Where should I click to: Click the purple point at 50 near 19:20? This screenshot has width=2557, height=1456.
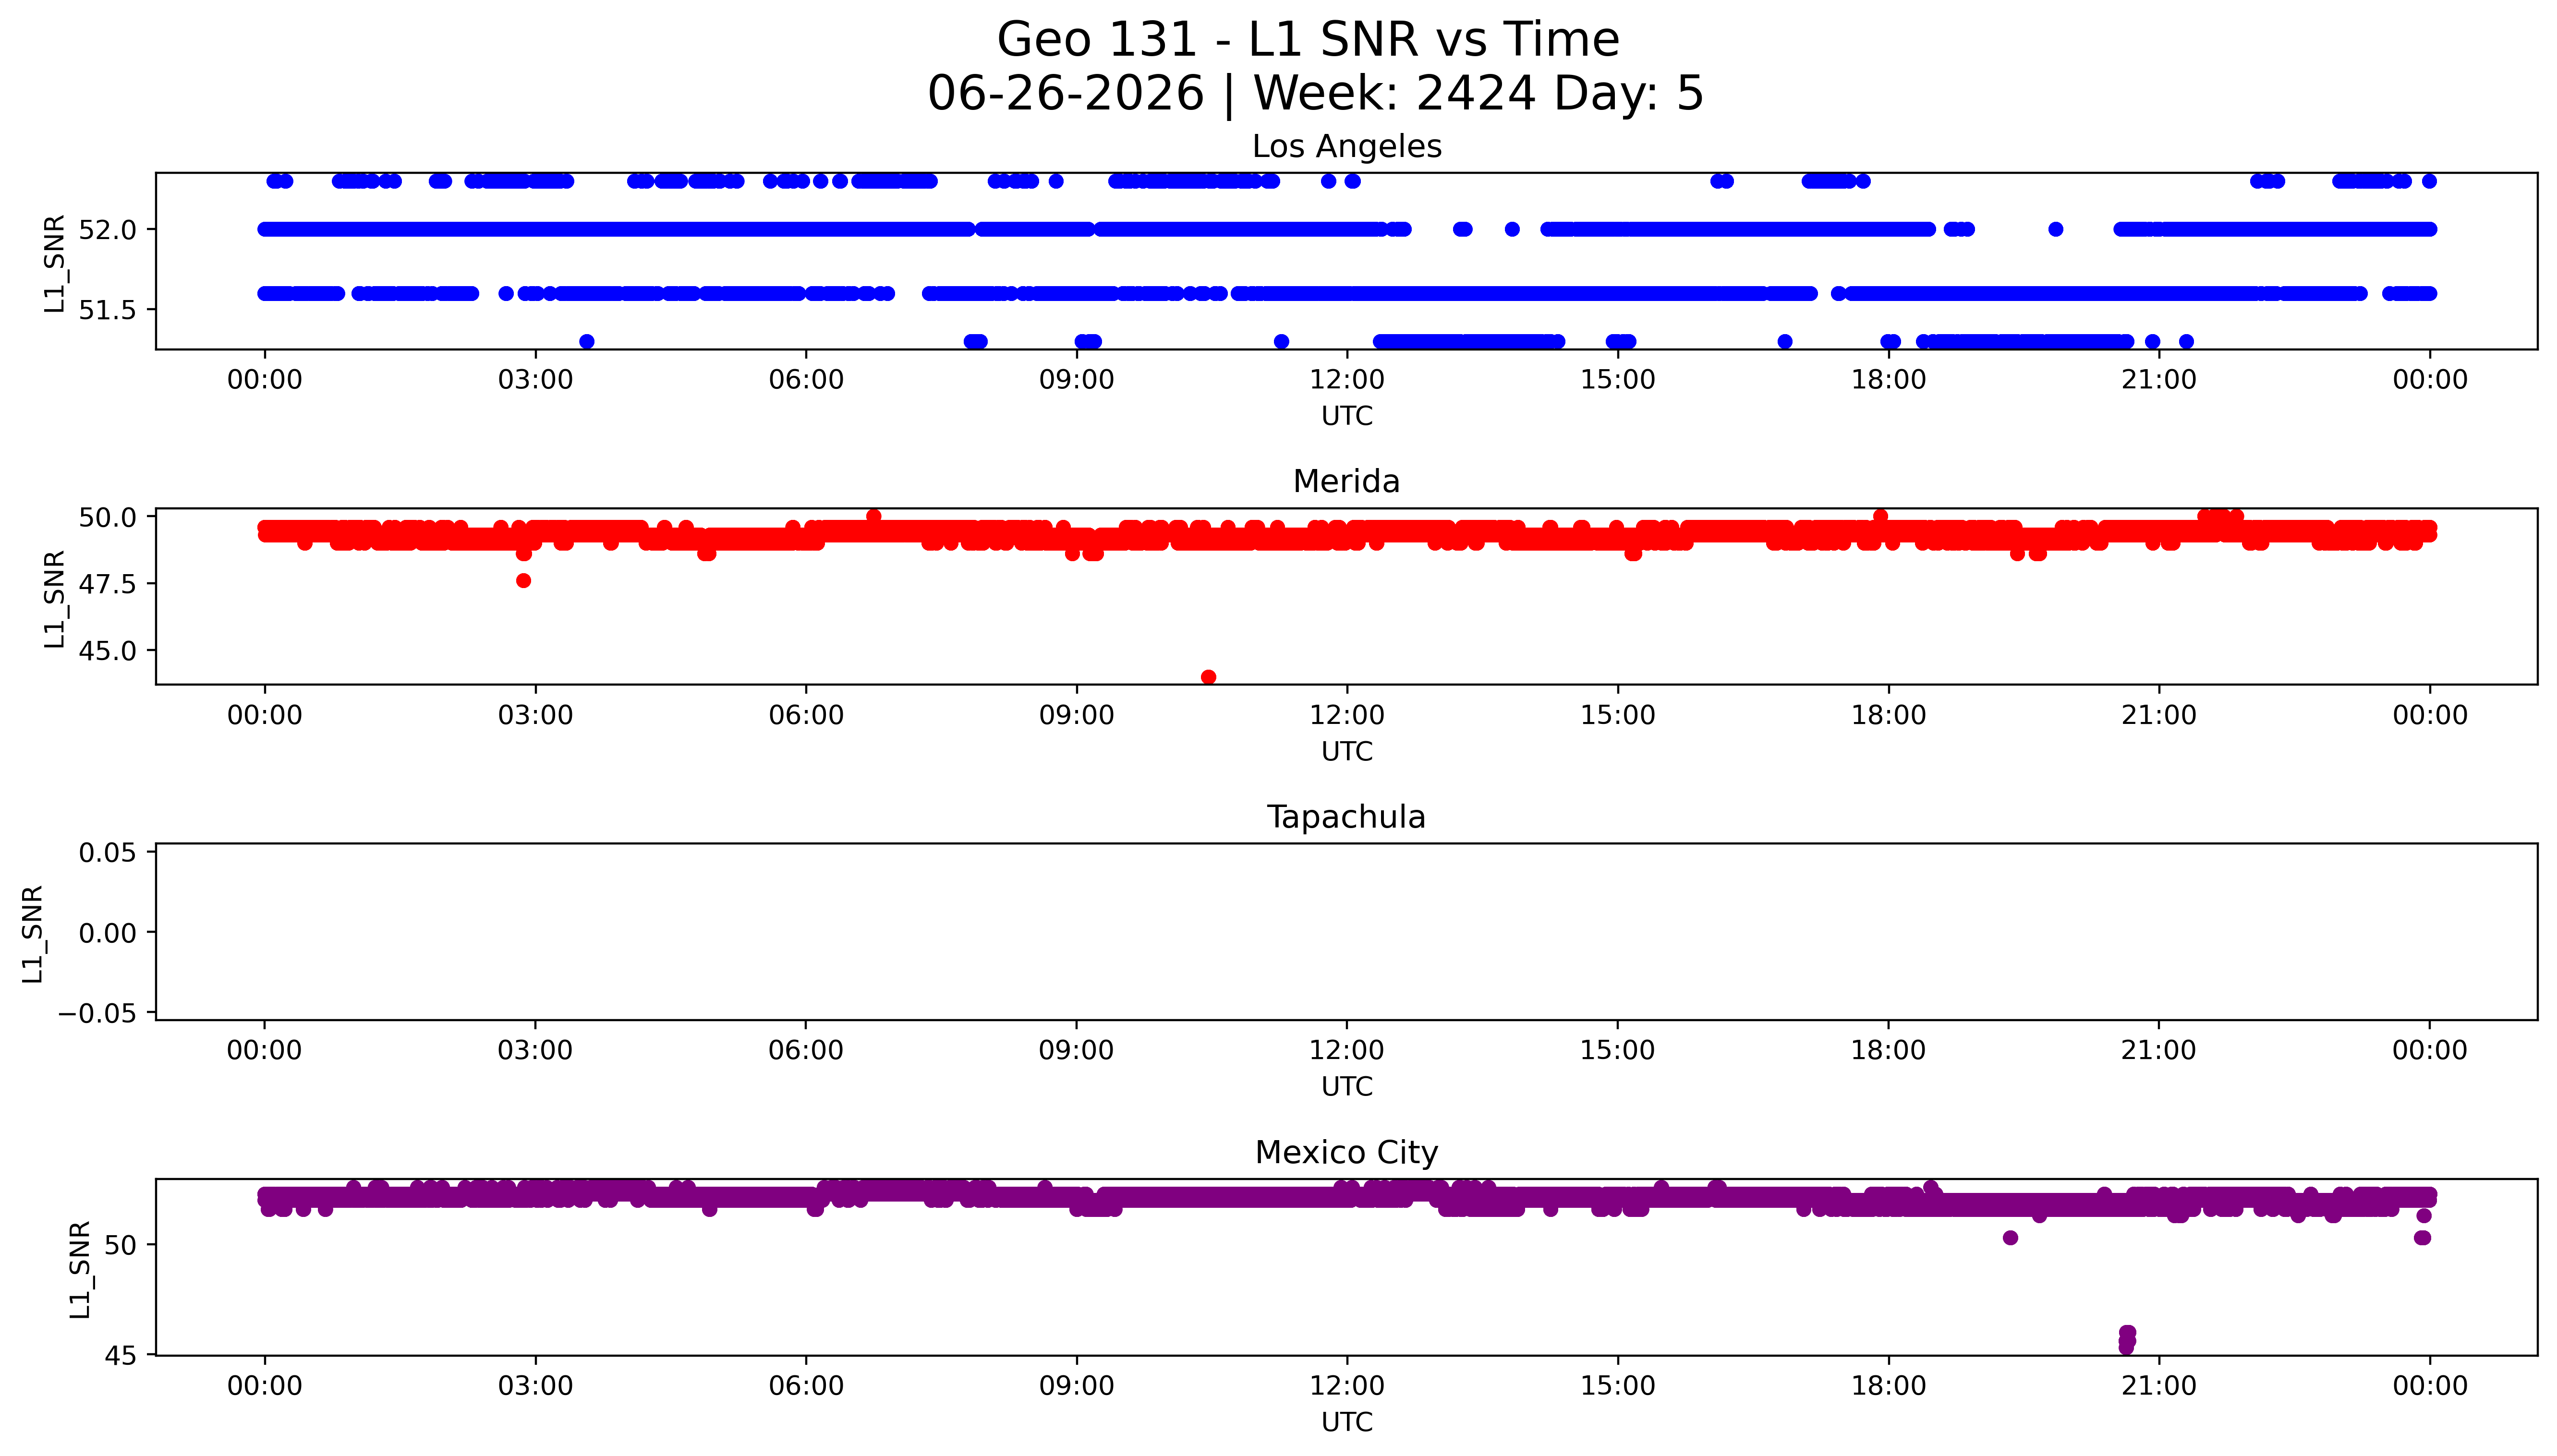[2010, 1238]
